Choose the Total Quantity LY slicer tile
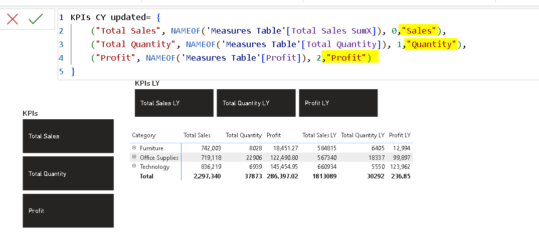Viewport: 539px width, 242px height. tap(256, 103)
